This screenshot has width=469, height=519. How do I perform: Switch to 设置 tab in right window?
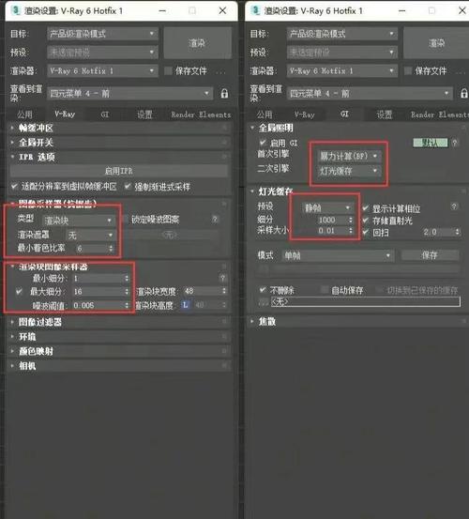385,114
